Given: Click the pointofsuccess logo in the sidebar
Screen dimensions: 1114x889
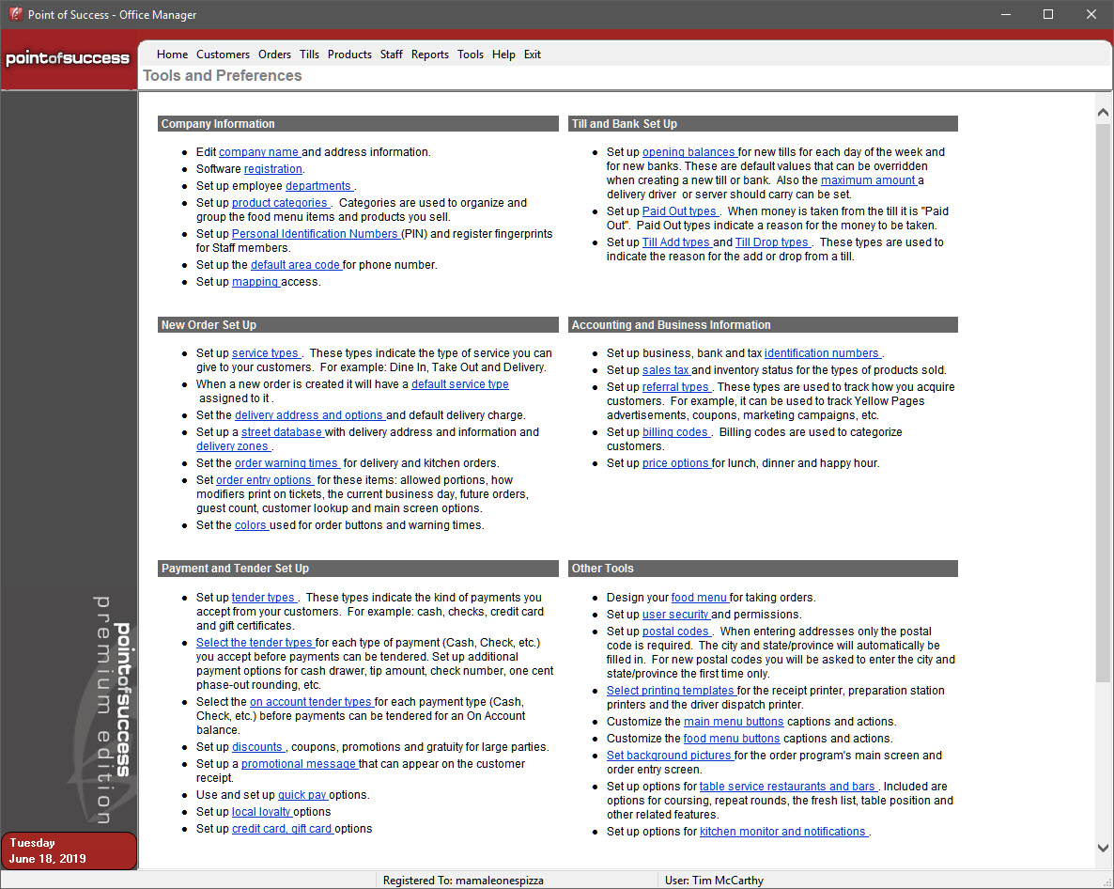Looking at the screenshot, I should click(x=69, y=58).
